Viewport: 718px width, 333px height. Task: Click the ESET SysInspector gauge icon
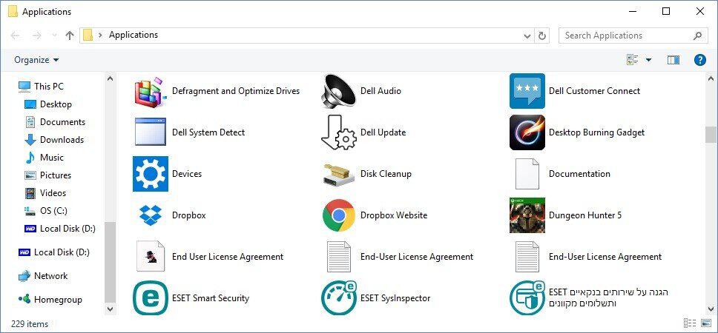point(339,297)
